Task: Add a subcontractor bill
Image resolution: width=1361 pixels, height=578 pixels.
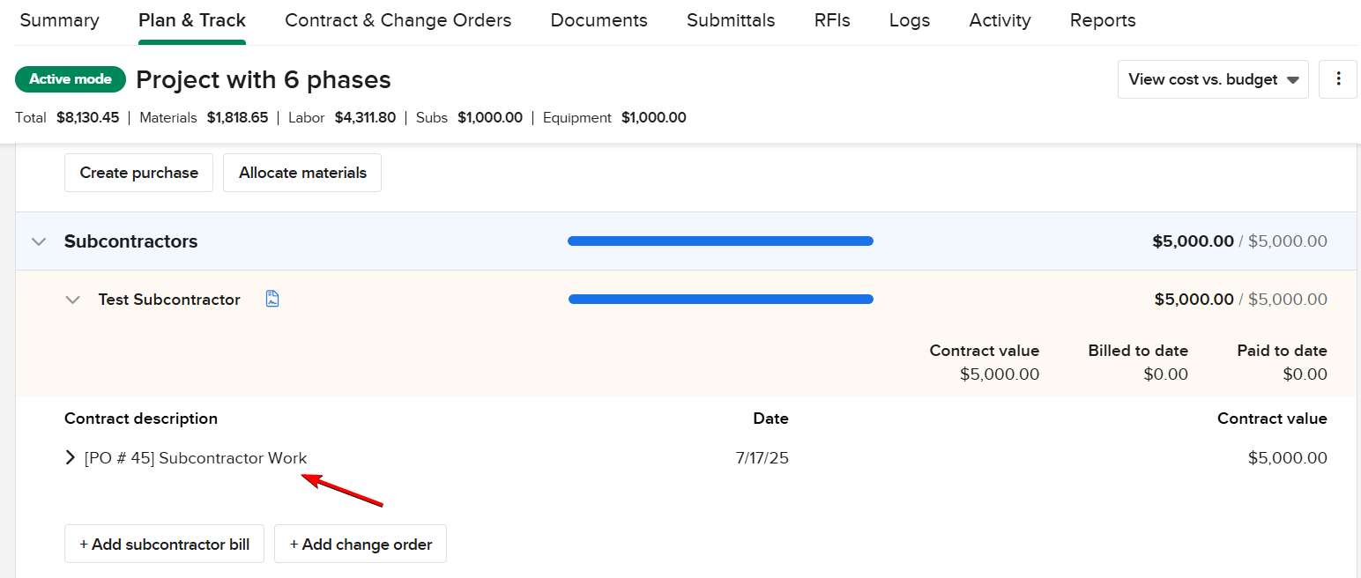Action: coord(164,545)
